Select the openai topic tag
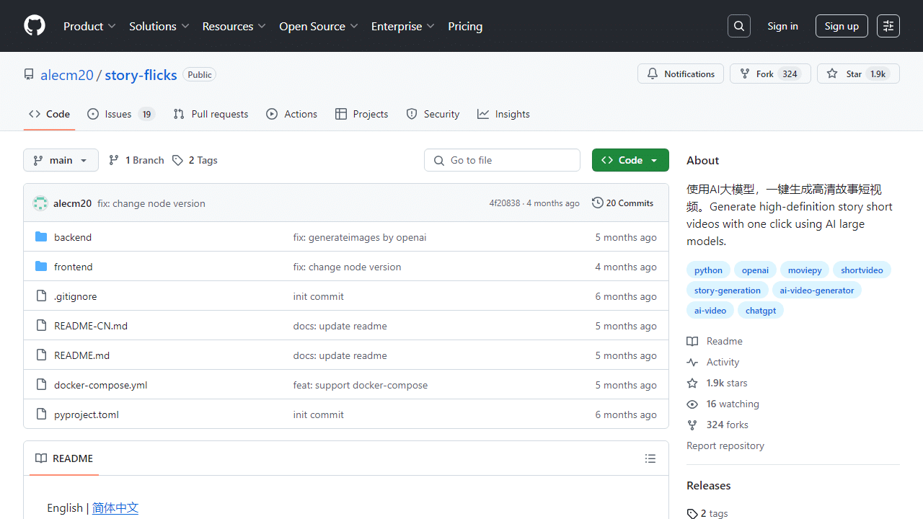 tap(755, 270)
